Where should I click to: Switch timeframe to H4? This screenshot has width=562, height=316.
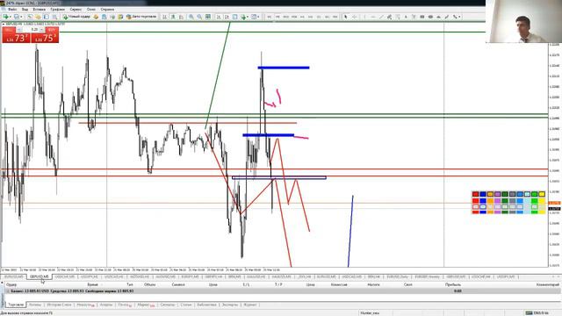pyautogui.click(x=310, y=17)
